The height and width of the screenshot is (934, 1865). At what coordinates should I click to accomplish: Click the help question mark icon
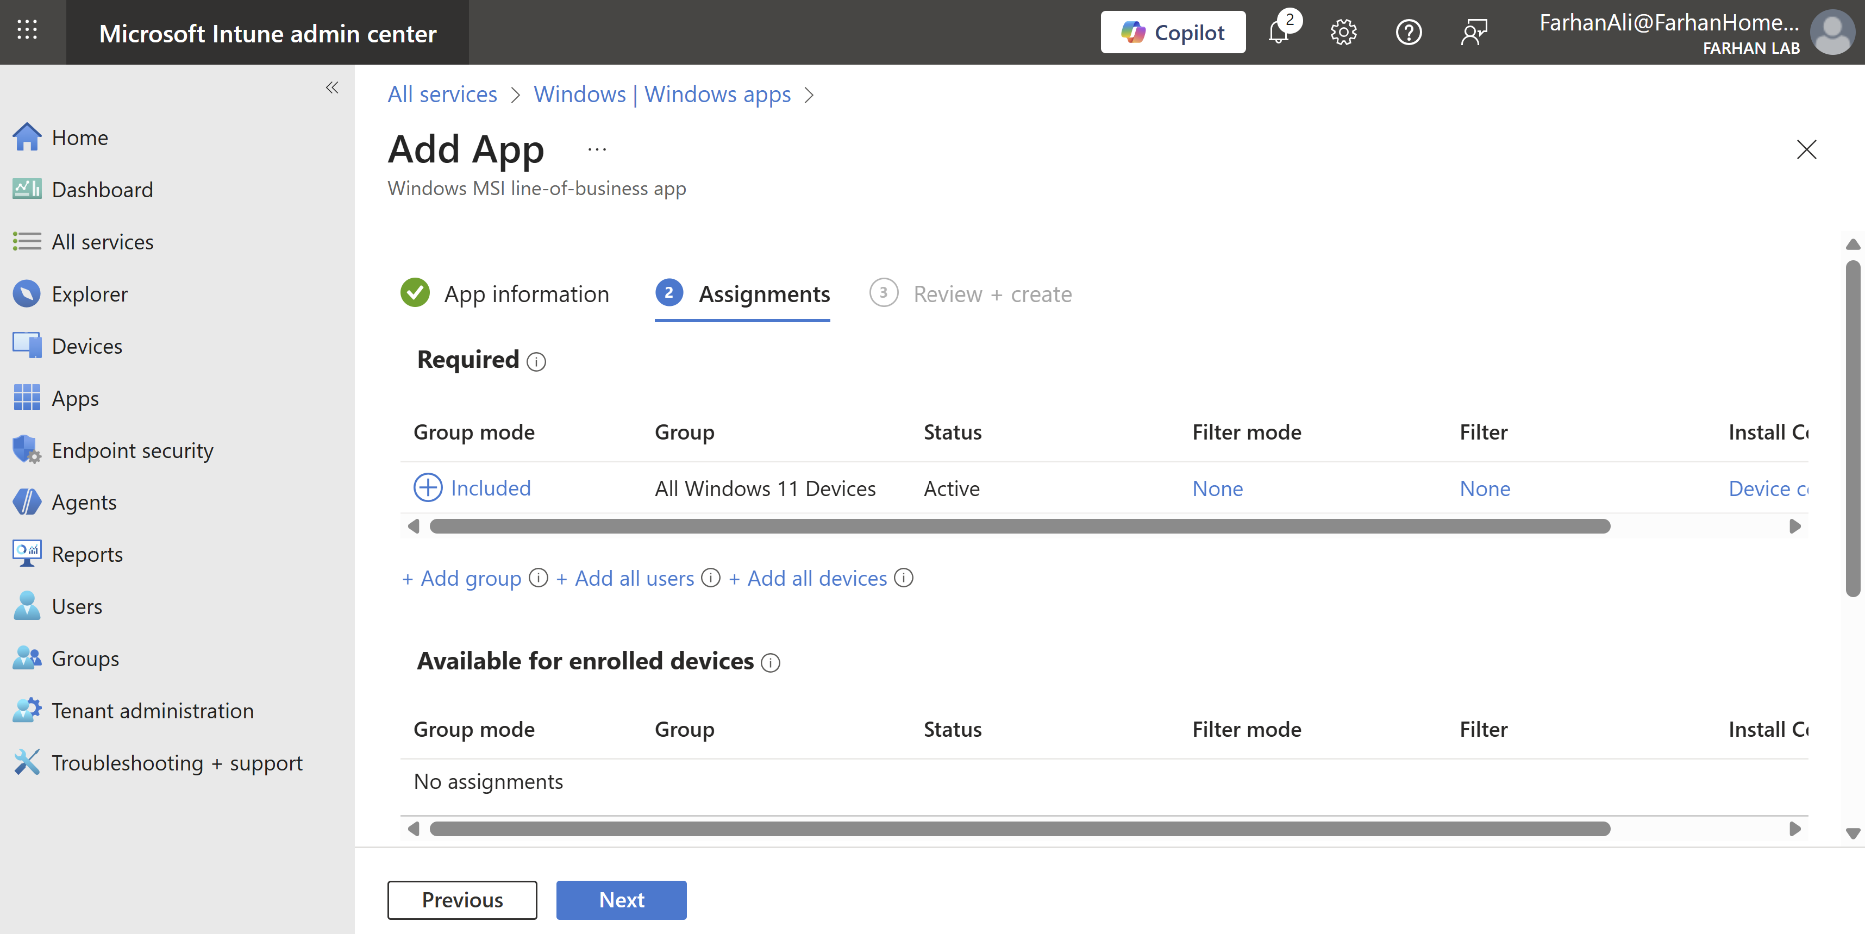1408,33
